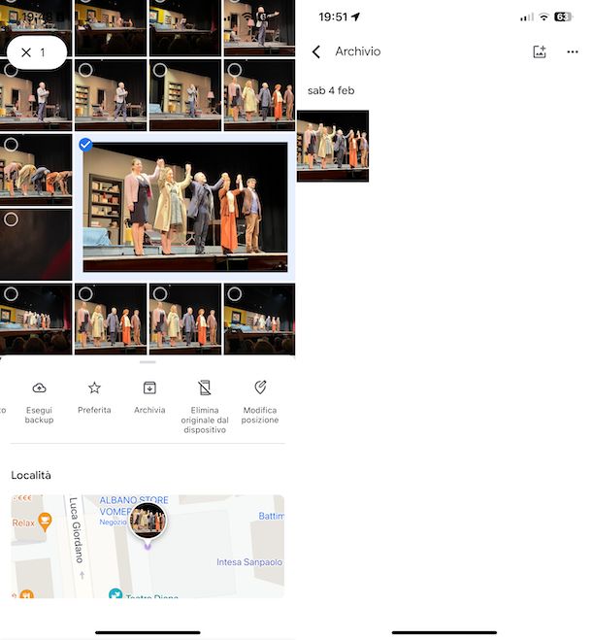Viewport: 592px width, 640px height.
Task: Tap the cellular signal bars in status bar
Action: click(x=527, y=17)
